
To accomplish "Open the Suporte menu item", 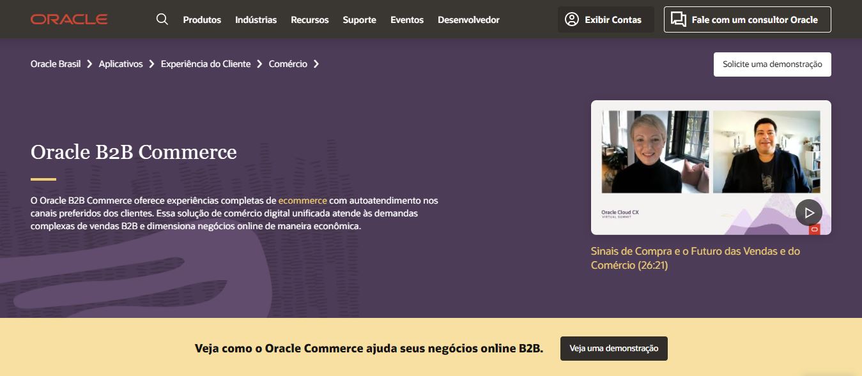I will 359,20.
